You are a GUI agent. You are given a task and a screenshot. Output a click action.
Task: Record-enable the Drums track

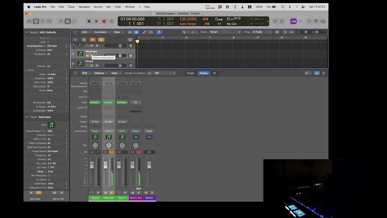tap(97, 65)
